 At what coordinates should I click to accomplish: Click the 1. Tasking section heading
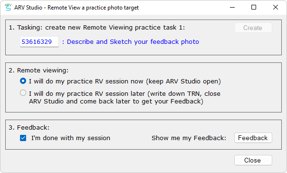click(x=97, y=28)
